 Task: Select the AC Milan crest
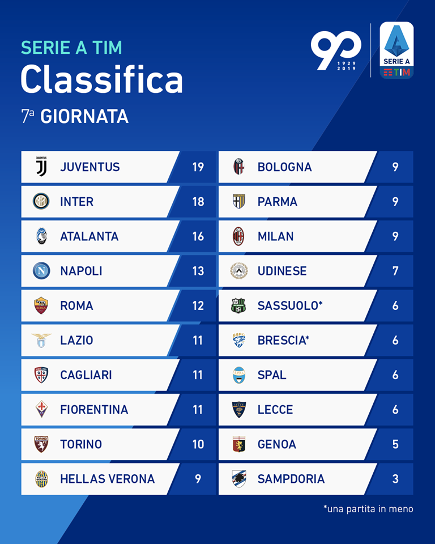point(238,236)
